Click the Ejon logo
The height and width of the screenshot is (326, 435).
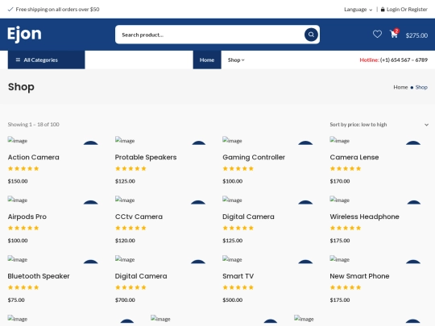point(24,34)
